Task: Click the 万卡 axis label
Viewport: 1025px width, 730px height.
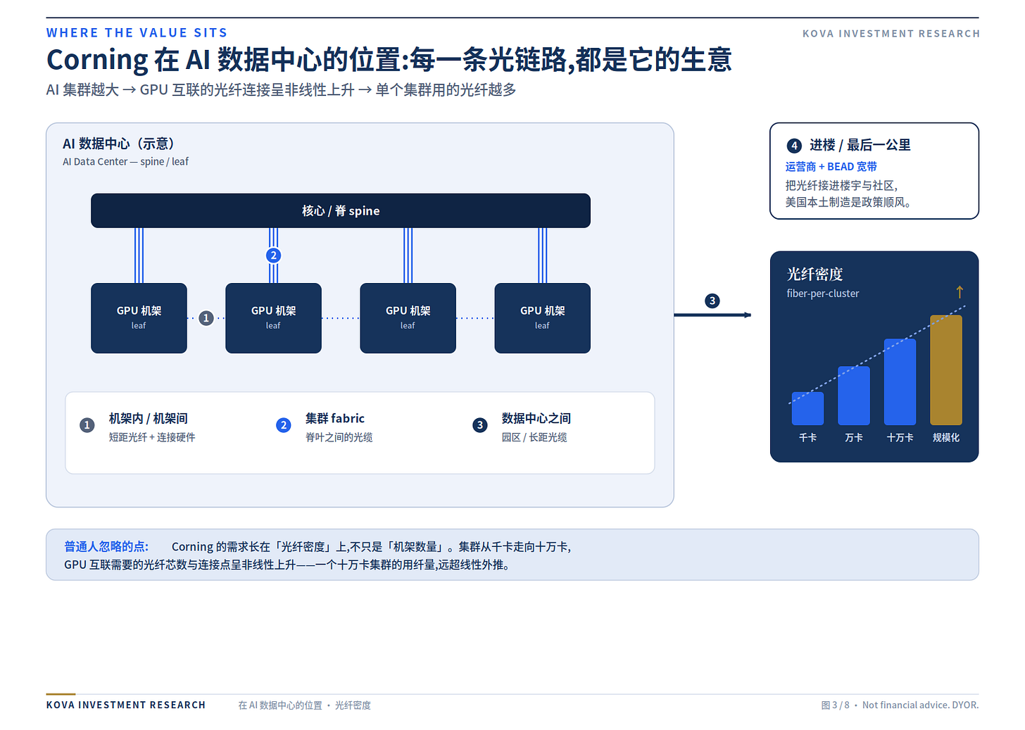Action: pyautogui.click(x=853, y=437)
